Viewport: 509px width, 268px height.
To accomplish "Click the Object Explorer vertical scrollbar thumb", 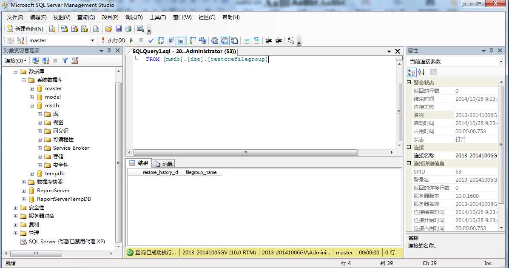I will point(119,163).
